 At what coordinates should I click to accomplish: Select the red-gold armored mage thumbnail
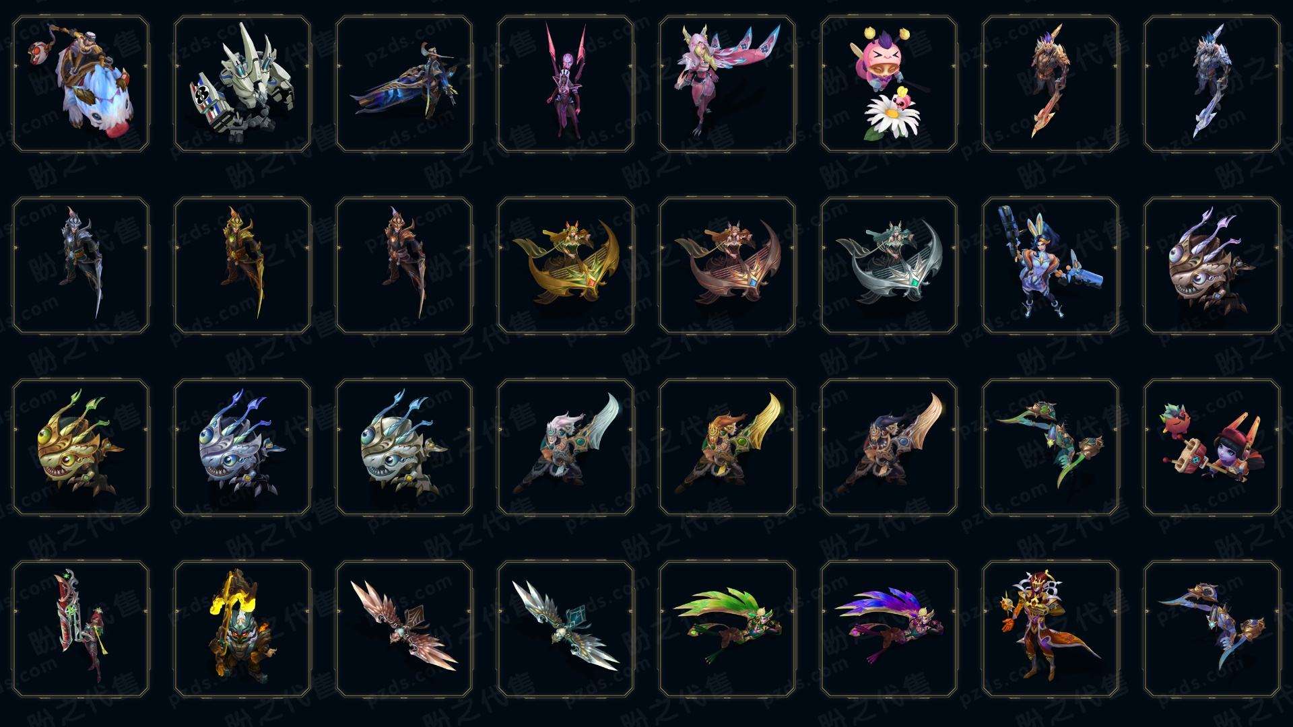pyautogui.click(x=1051, y=629)
